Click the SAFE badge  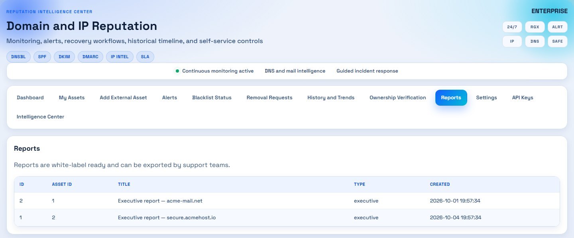(x=558, y=41)
